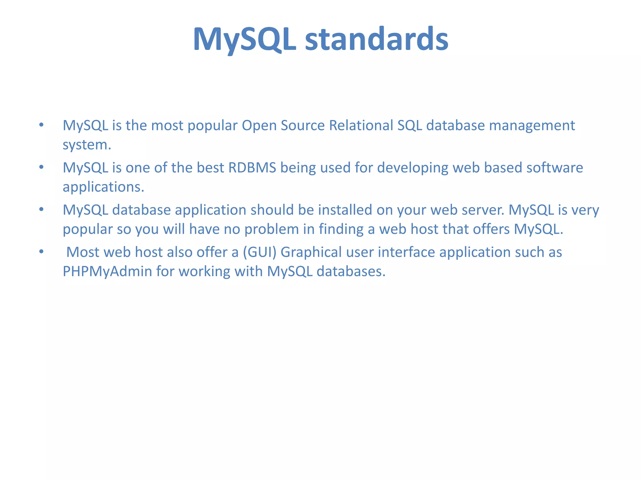The height and width of the screenshot is (480, 641).
Task: Click the text 'Open Source Relational SQL'
Action: click(x=332, y=125)
